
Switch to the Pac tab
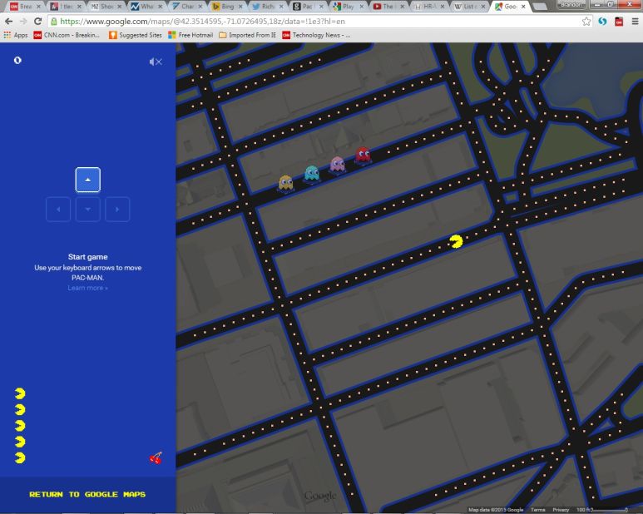(307, 6)
